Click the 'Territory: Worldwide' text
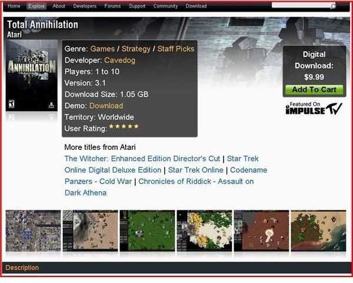Screen dimensions: 353x283 99,117
